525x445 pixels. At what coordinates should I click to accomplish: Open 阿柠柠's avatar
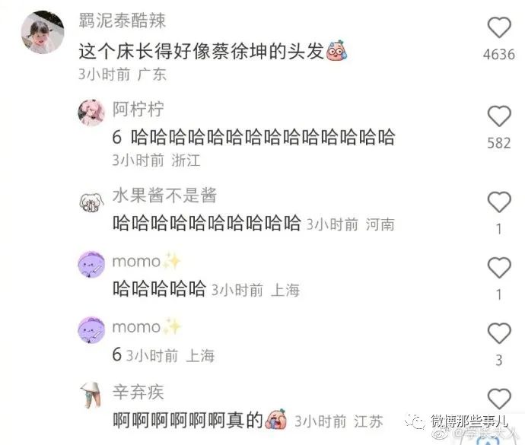tap(91, 113)
